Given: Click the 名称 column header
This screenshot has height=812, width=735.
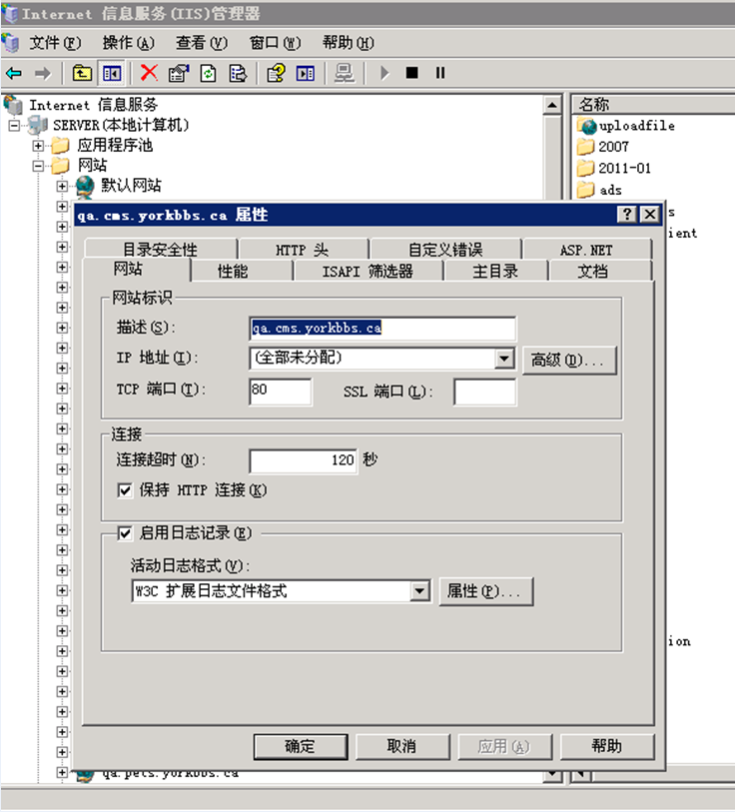Looking at the screenshot, I should pos(654,105).
